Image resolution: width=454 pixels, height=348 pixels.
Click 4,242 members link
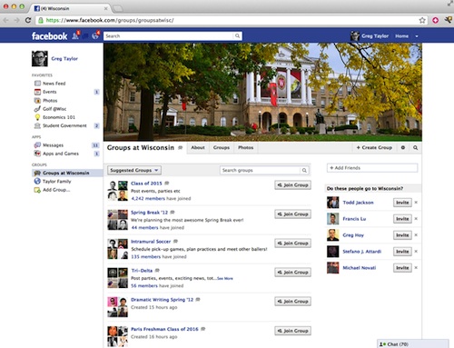pos(148,199)
